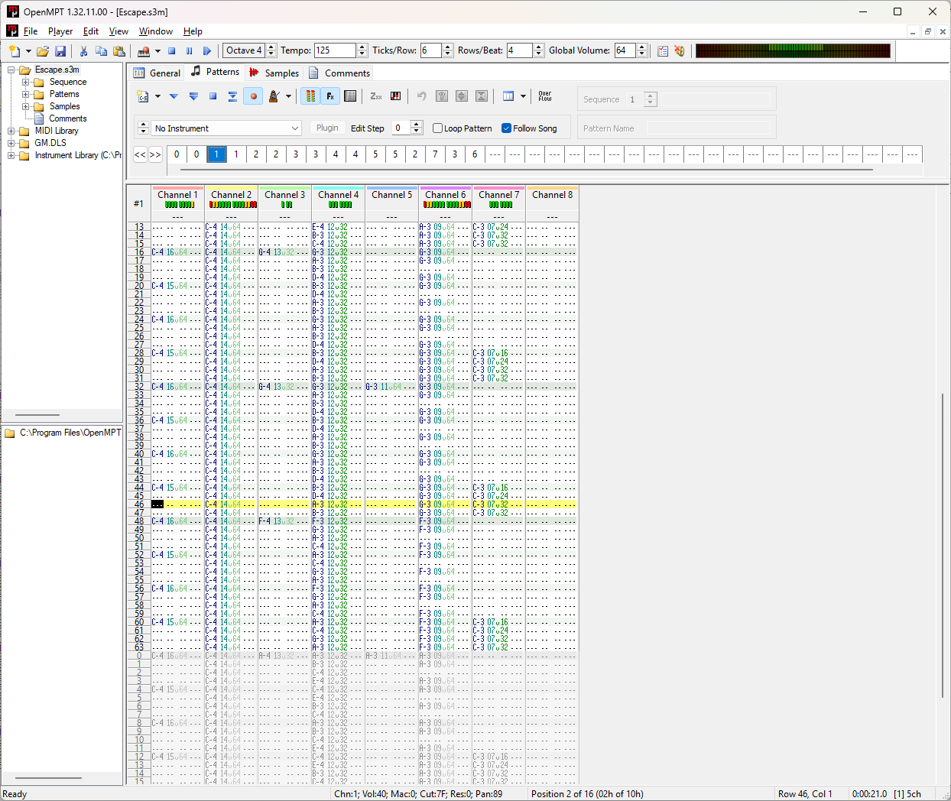This screenshot has height=801, width=951.
Task: Click the Channel 1 header
Action: pyautogui.click(x=177, y=195)
